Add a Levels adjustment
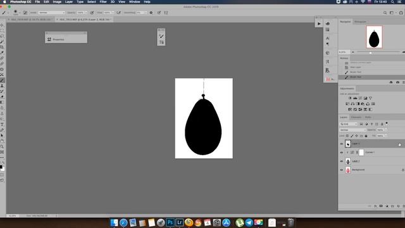Viewport: 405px width, 228px height. click(355, 98)
